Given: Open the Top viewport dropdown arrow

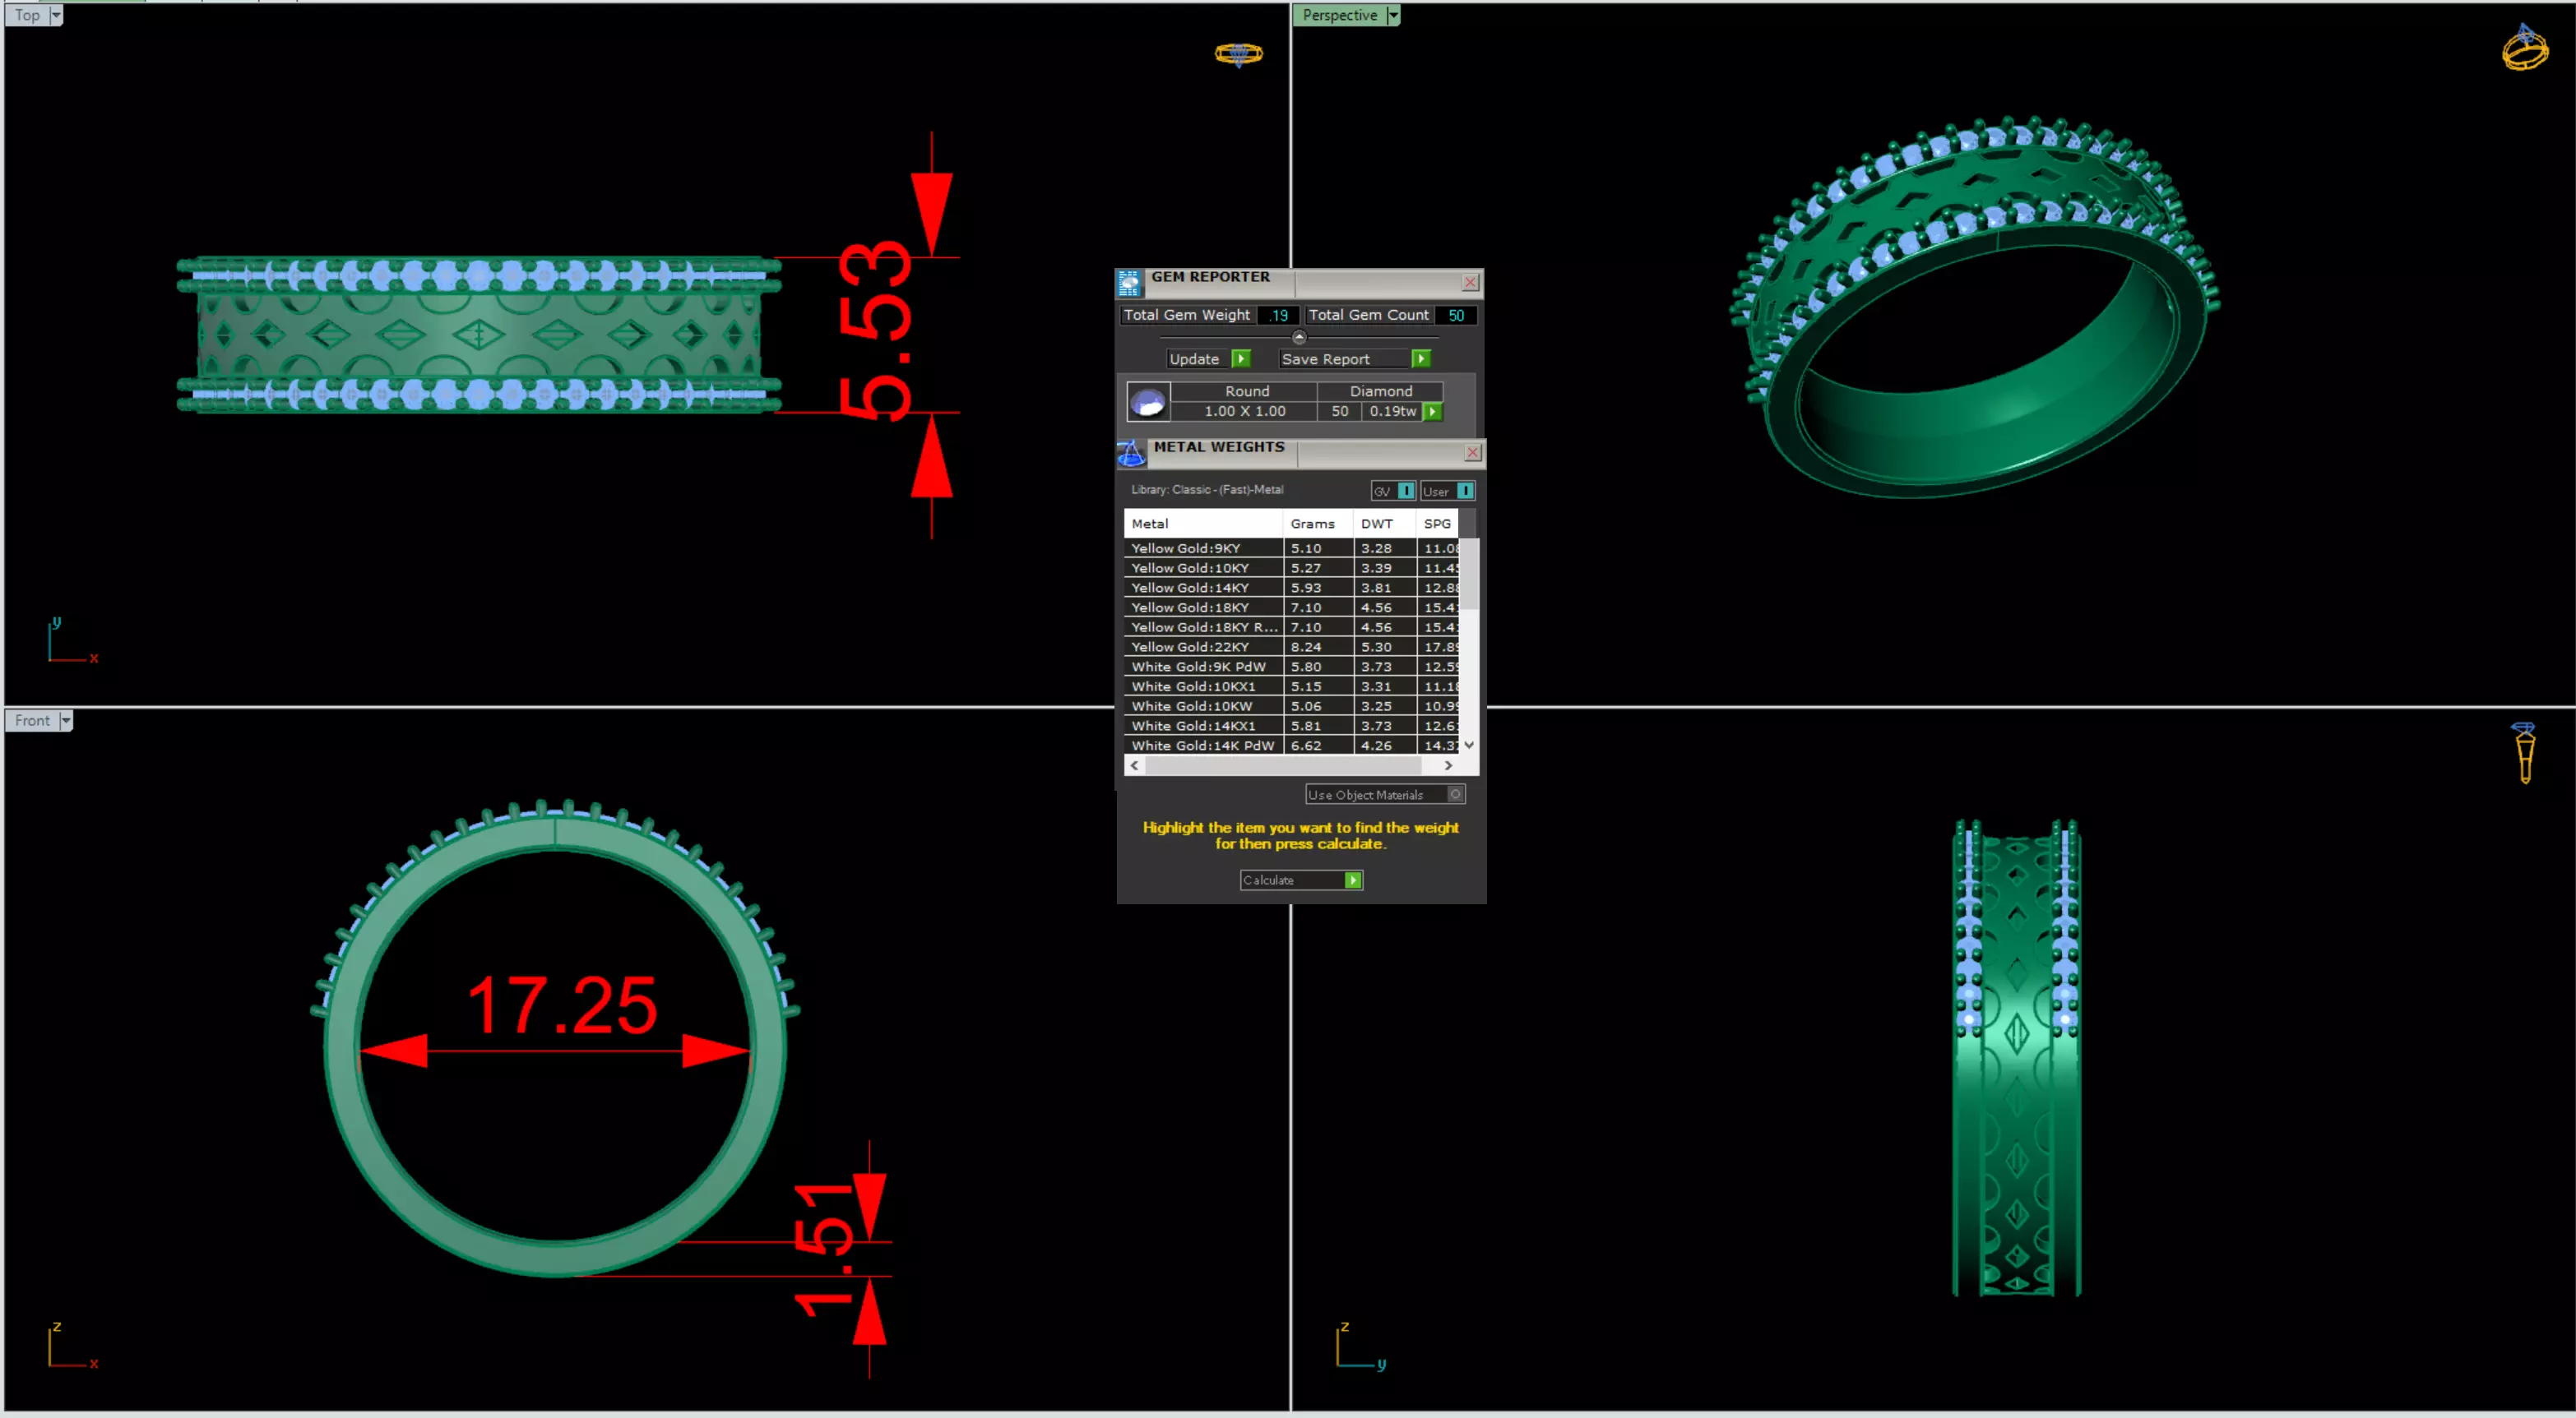Looking at the screenshot, I should 56,15.
